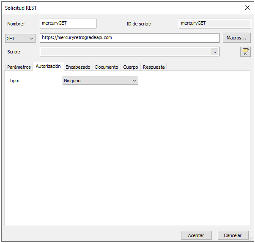Select the Autorización tab
This screenshot has width=255, height=243.
[48, 67]
